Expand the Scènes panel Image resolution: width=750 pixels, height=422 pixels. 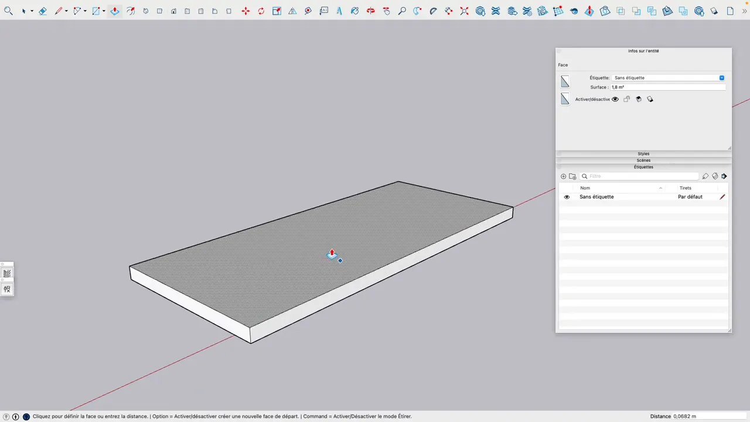[643, 160]
